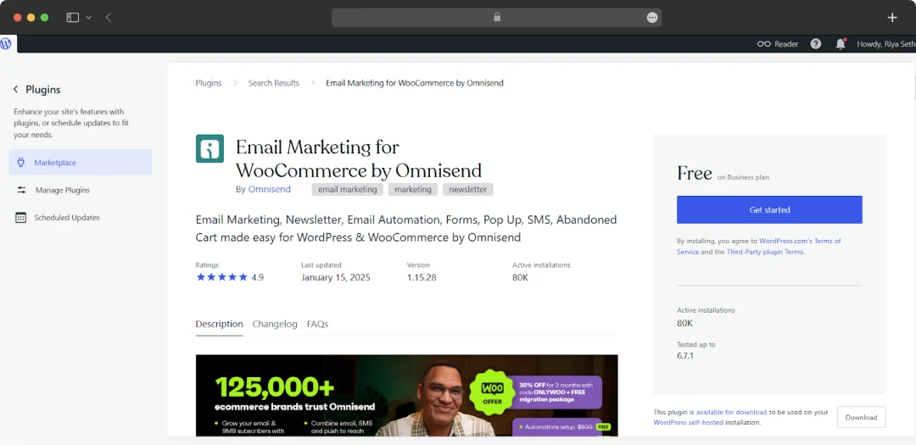Image resolution: width=916 pixels, height=445 pixels.
Task: Click the Omnisend promotional banner image
Action: [x=406, y=395]
